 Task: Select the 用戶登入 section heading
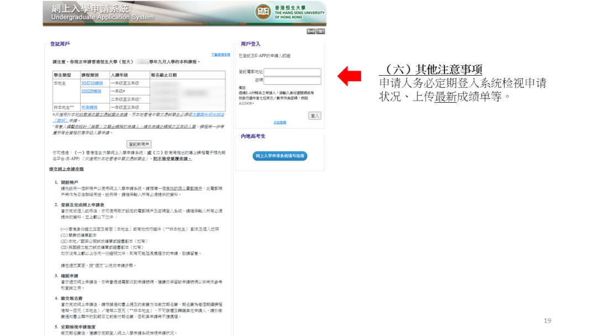point(250,44)
